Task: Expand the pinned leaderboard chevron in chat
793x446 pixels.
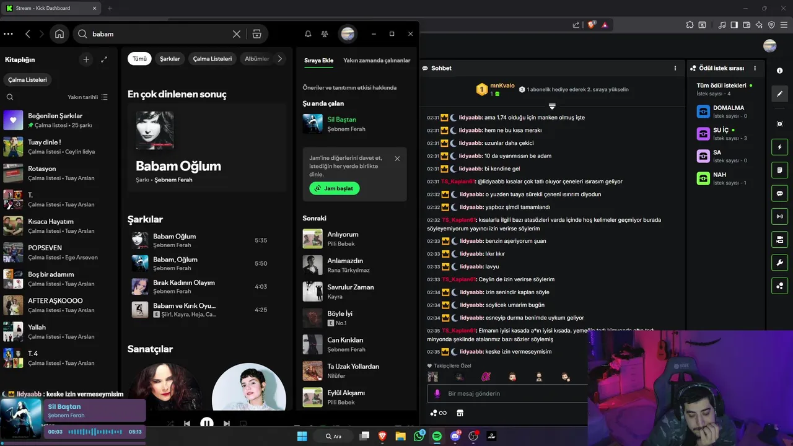Action: (x=552, y=107)
